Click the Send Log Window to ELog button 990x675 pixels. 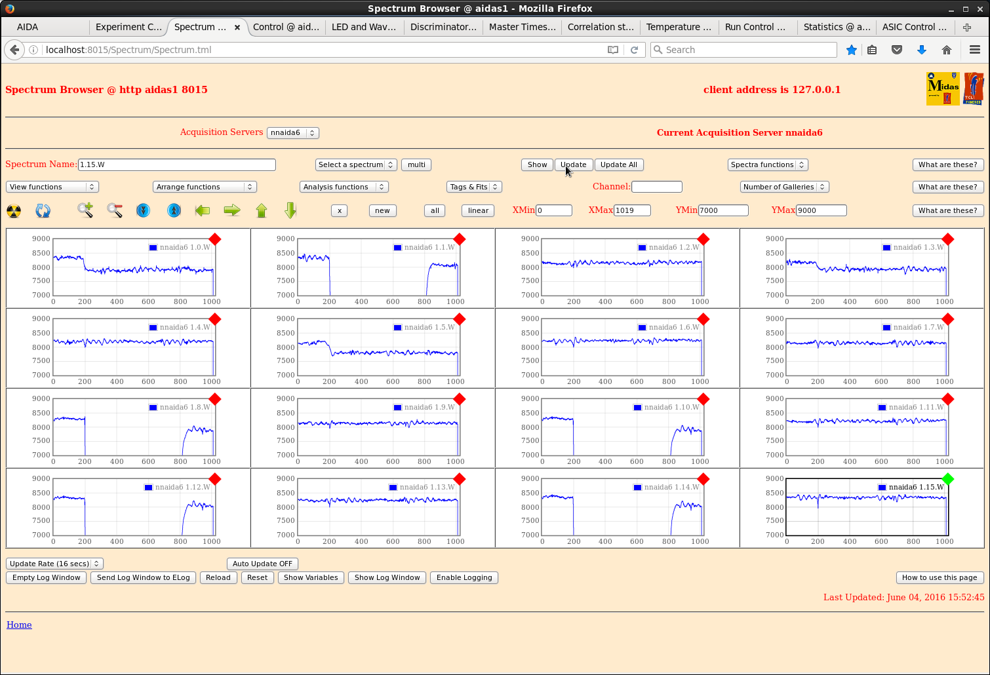[x=144, y=577]
